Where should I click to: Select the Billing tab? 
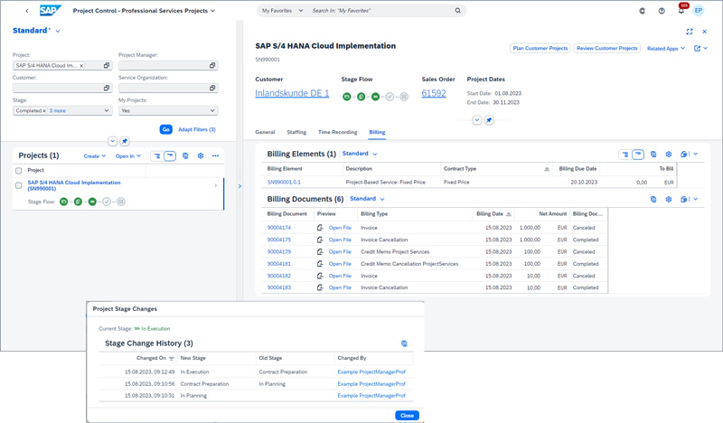point(377,132)
